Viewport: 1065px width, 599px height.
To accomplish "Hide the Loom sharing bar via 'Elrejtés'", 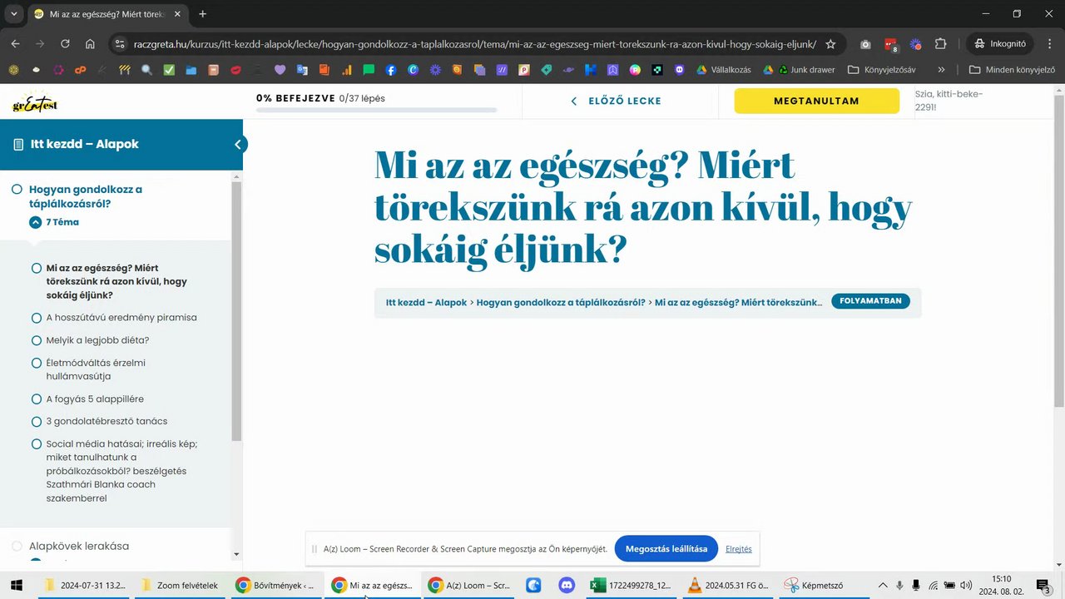I will pyautogui.click(x=739, y=549).
